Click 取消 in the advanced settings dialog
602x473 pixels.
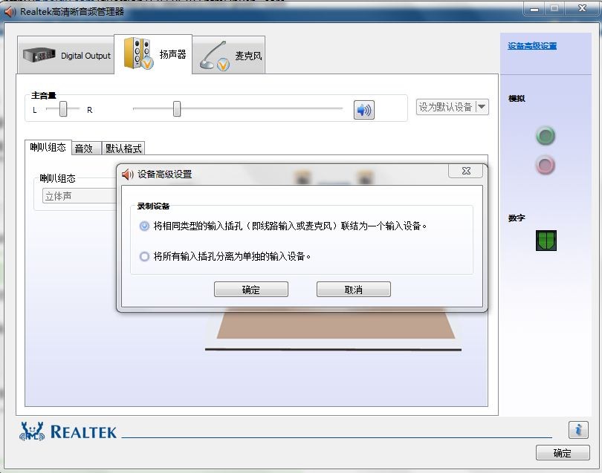pyautogui.click(x=354, y=290)
